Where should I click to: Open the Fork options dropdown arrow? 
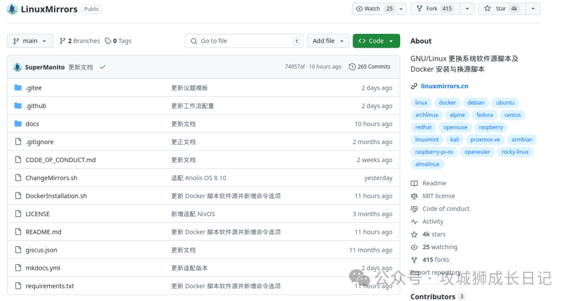click(468, 9)
